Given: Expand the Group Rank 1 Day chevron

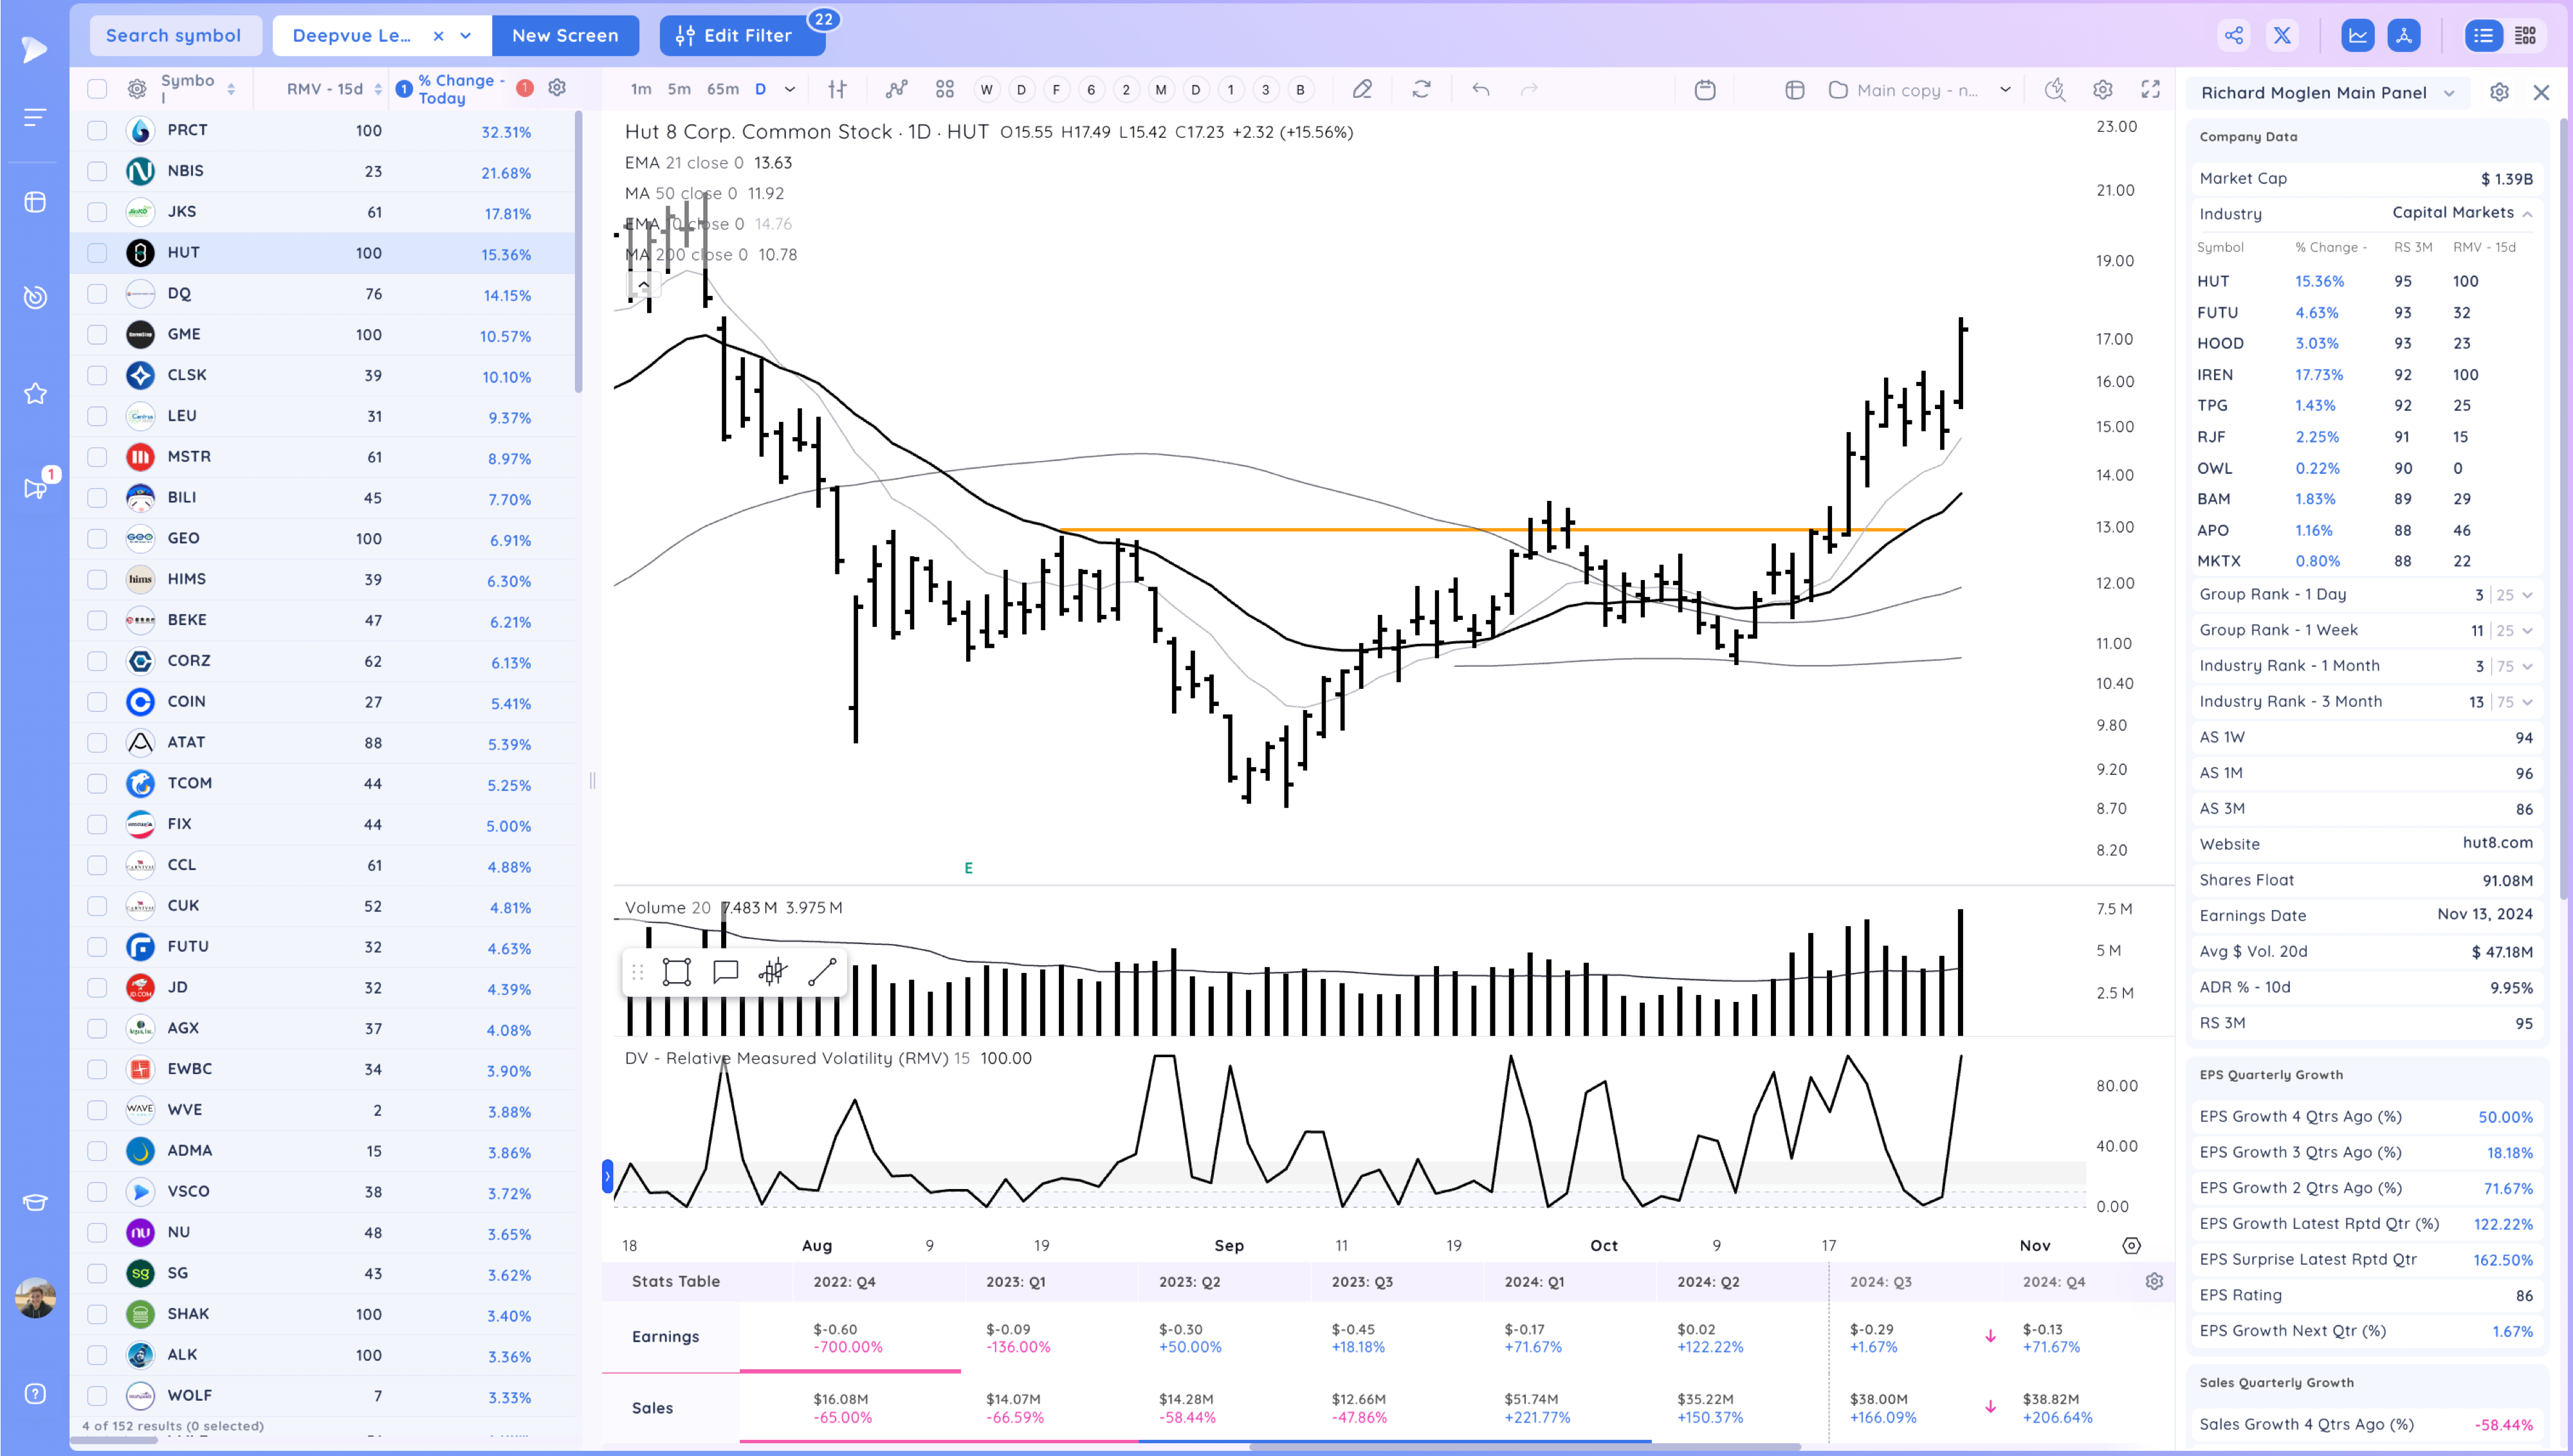Looking at the screenshot, I should pos(2527,595).
